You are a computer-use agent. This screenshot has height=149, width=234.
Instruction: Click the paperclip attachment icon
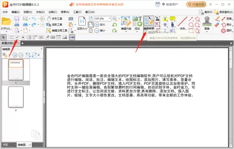coord(172,25)
